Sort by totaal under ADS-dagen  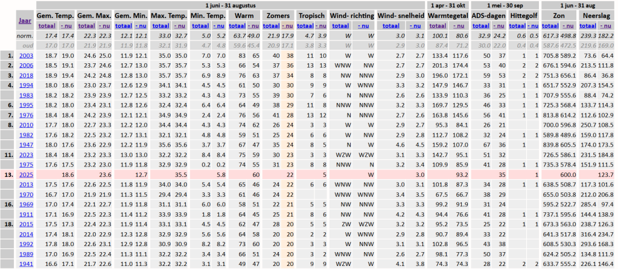click(481, 26)
